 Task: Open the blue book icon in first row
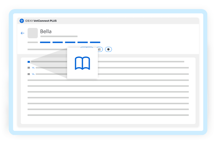click(x=29, y=62)
